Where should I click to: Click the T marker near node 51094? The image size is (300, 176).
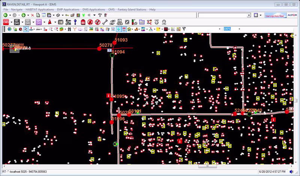click(109, 50)
